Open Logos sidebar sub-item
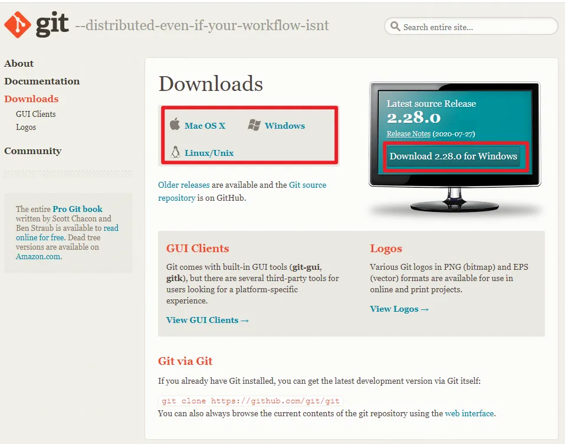This screenshot has width=565, height=444. pos(26,128)
